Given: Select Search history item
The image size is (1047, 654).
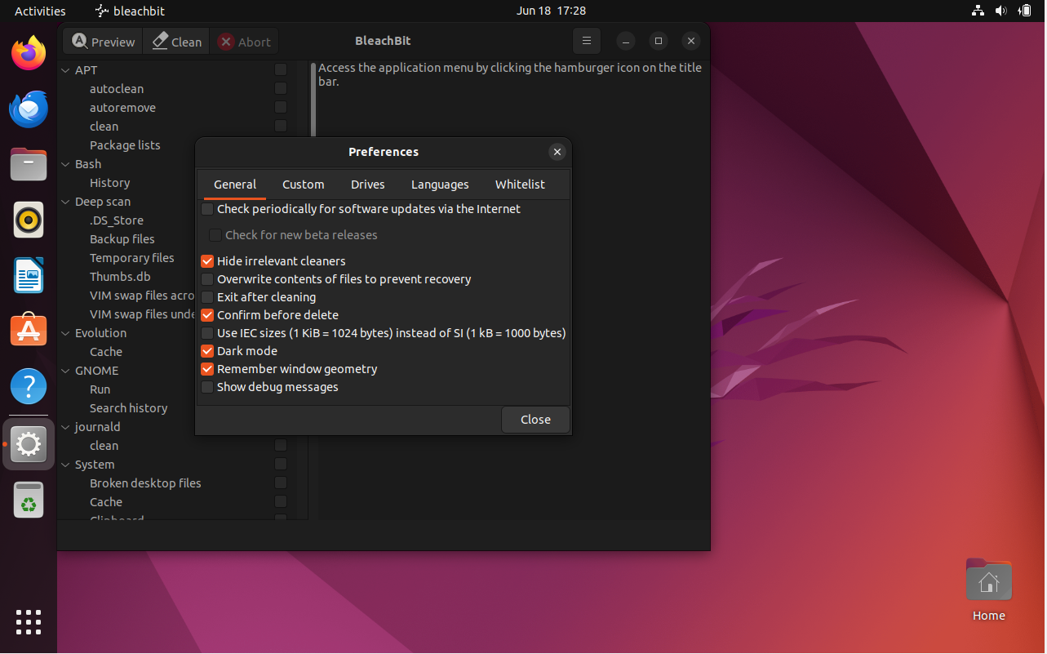Looking at the screenshot, I should 128,408.
